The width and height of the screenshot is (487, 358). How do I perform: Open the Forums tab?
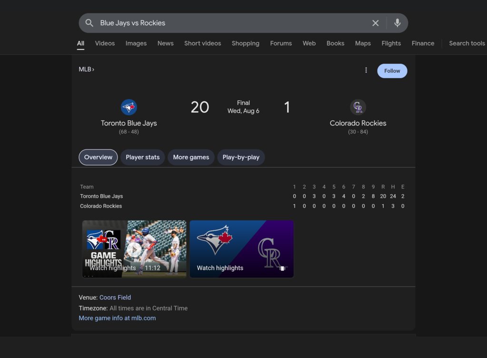281,43
